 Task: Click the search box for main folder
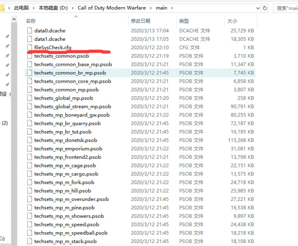[x=285, y=8]
